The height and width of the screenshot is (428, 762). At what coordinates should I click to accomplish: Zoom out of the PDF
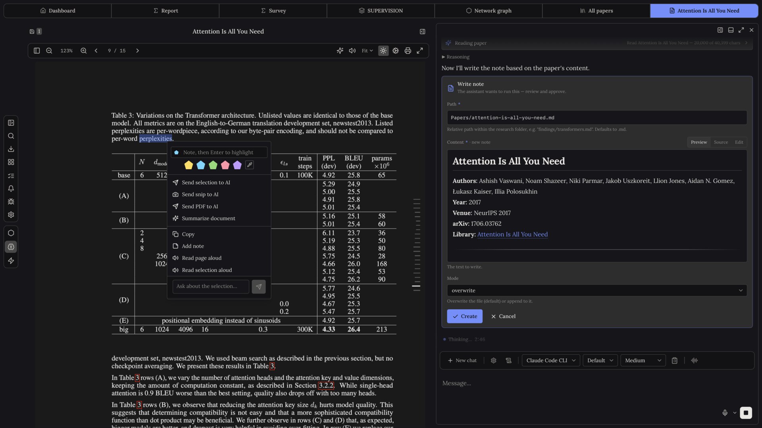click(49, 51)
